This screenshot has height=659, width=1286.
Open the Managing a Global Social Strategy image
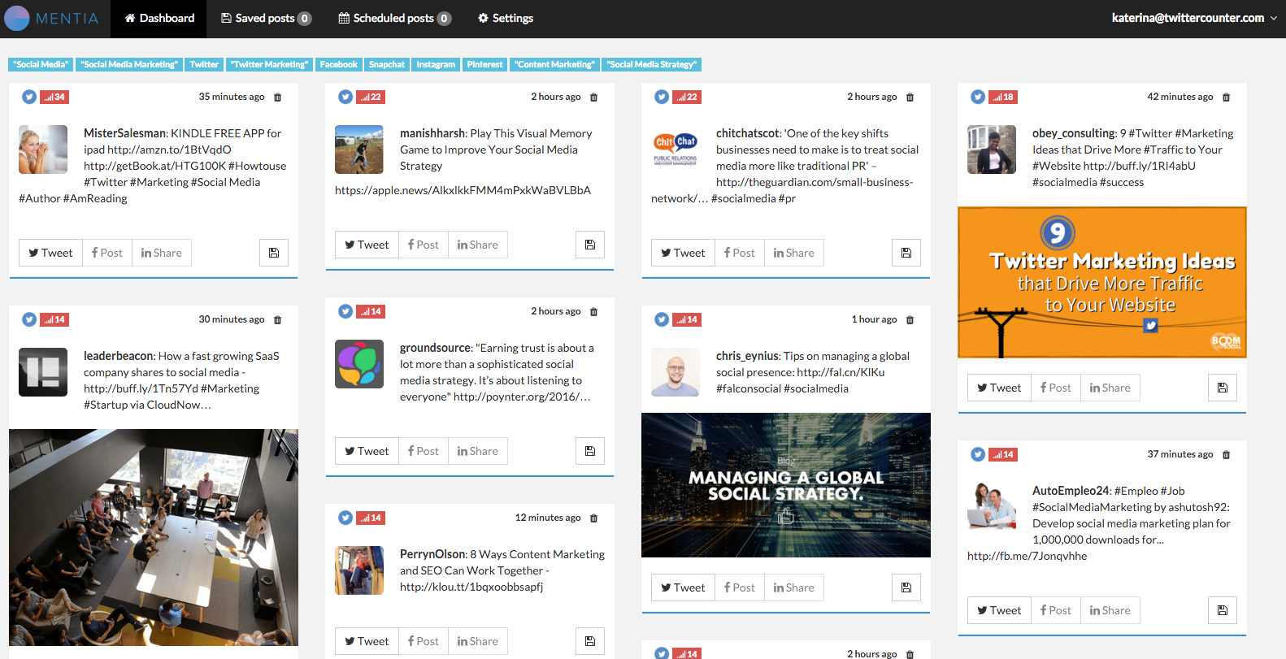[786, 485]
